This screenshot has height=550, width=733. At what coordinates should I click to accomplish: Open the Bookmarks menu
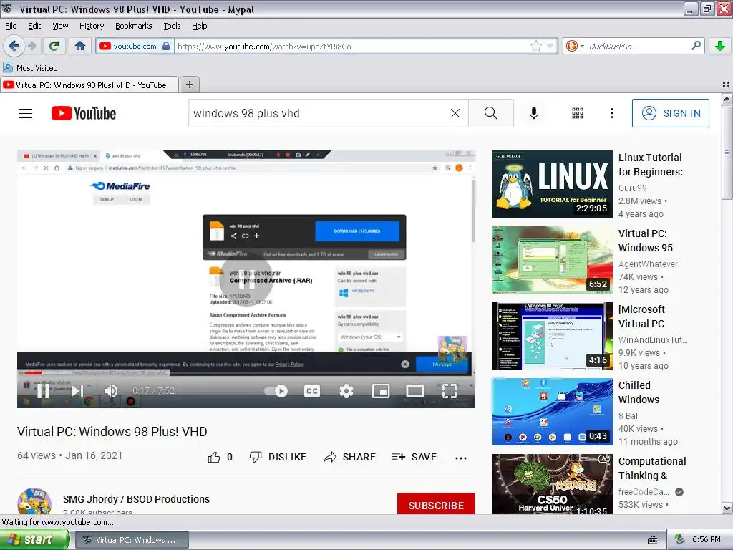(x=133, y=26)
